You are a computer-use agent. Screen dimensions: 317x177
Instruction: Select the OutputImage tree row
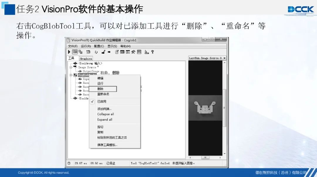point(91,71)
